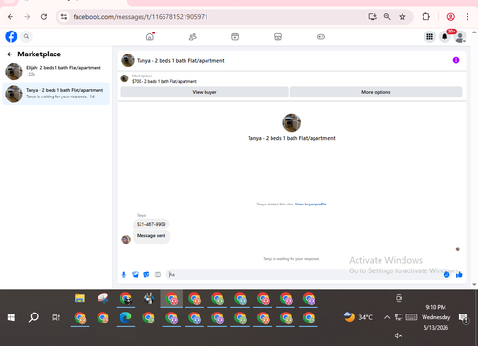Click the install app icon in address bar

372,16
